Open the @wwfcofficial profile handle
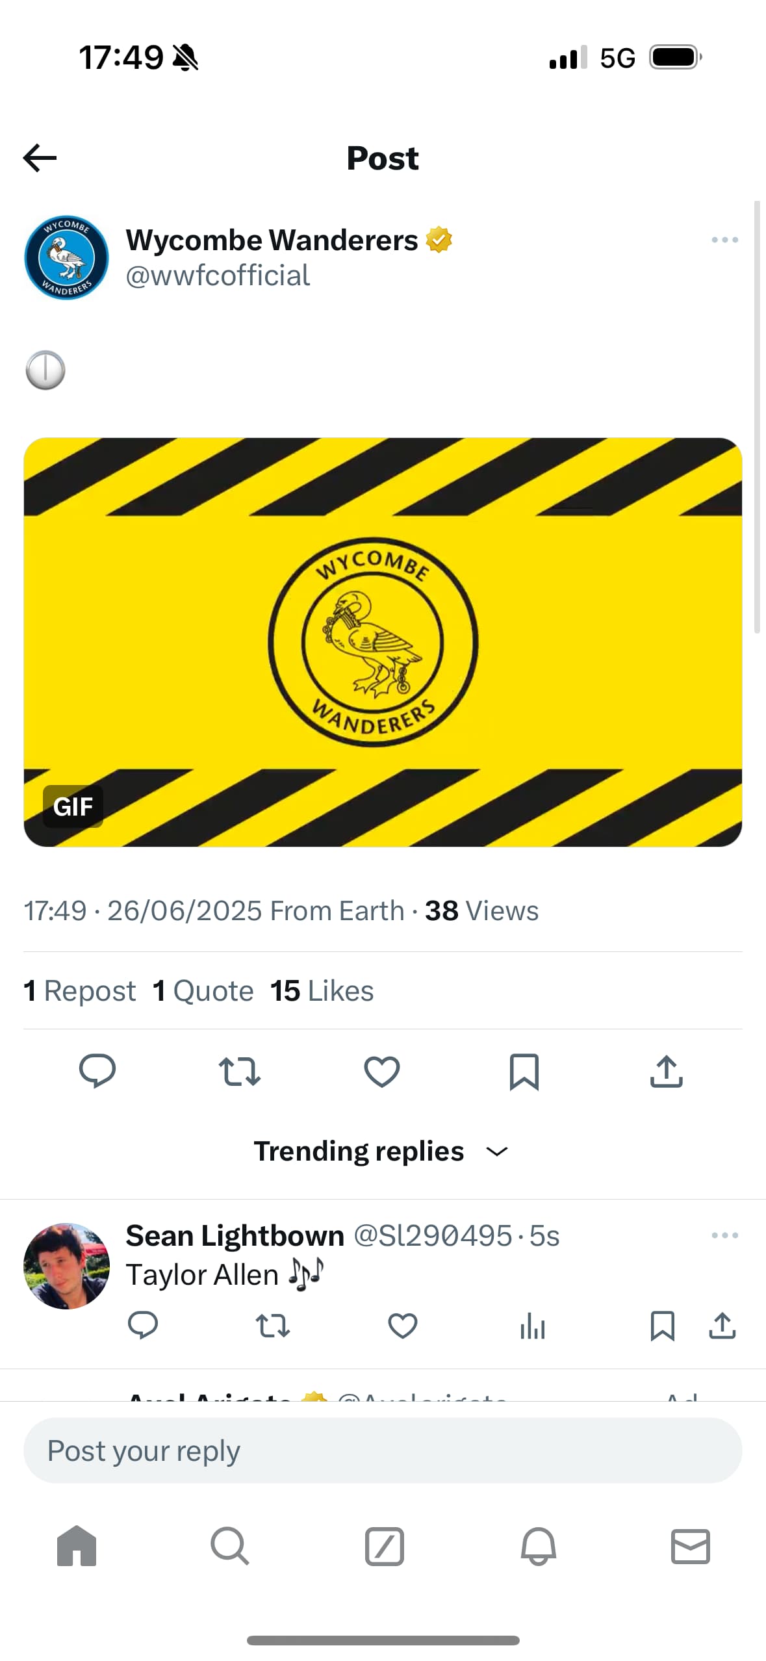This screenshot has width=766, height=1661. coord(218,276)
